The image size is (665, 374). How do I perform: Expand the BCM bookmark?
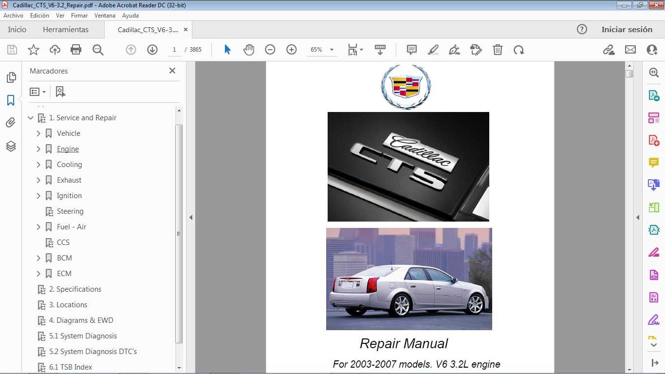(x=38, y=258)
